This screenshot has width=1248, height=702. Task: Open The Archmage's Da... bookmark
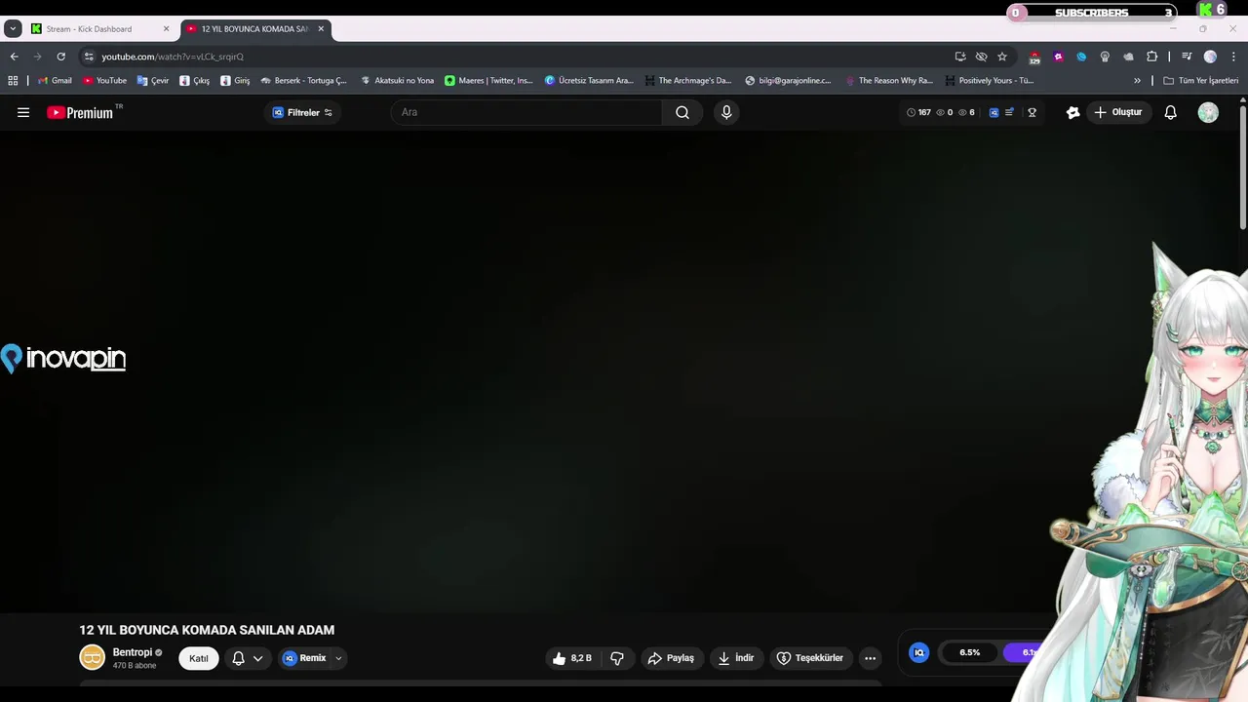click(x=687, y=81)
